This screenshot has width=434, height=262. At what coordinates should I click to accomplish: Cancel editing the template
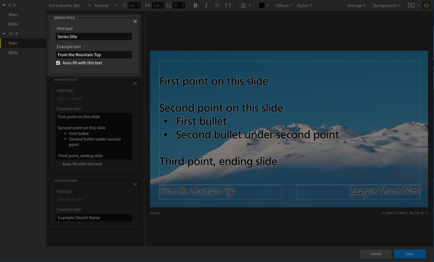pyautogui.click(x=375, y=254)
